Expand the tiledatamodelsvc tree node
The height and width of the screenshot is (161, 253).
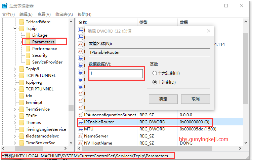coord(15,136)
